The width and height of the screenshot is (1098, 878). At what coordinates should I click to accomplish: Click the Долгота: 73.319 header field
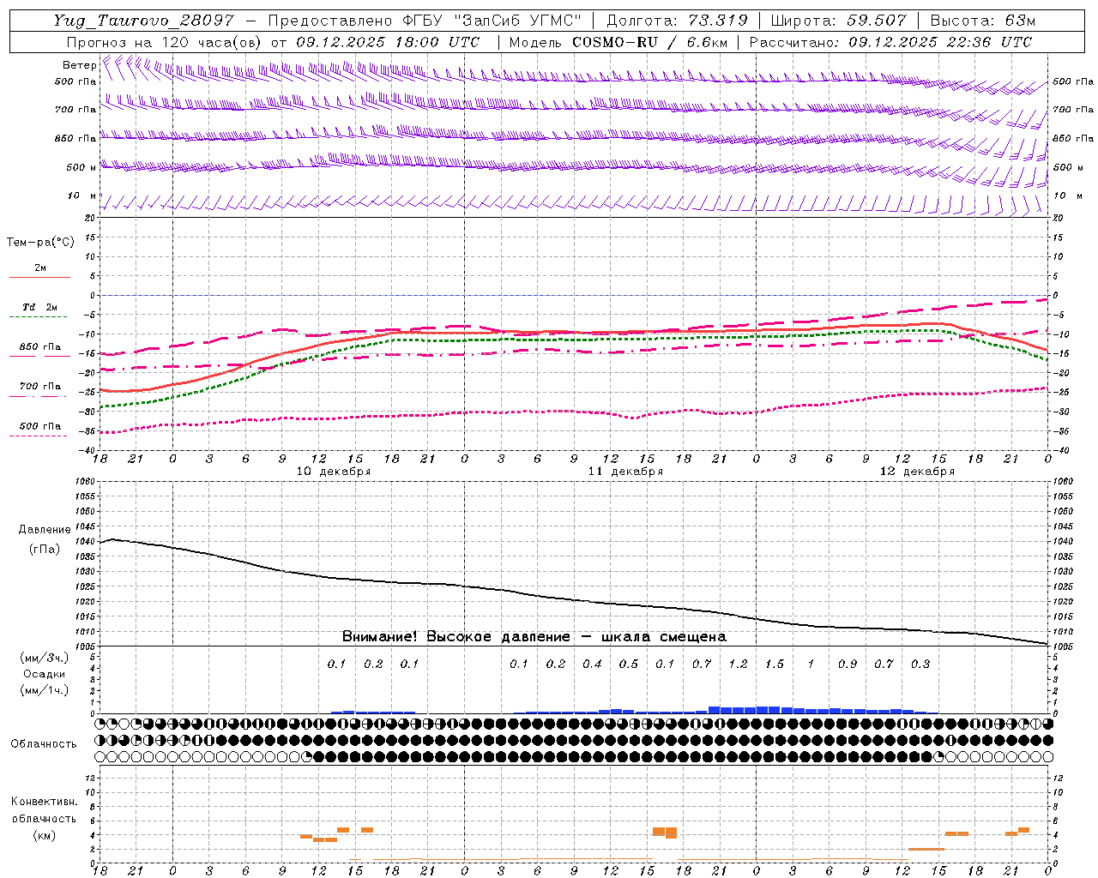coord(677,21)
